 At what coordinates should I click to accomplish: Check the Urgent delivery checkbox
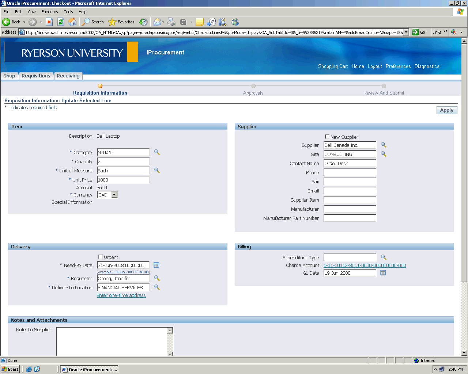click(x=101, y=257)
